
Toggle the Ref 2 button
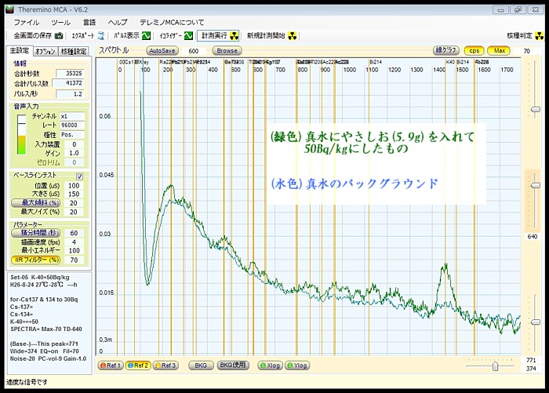pos(138,366)
